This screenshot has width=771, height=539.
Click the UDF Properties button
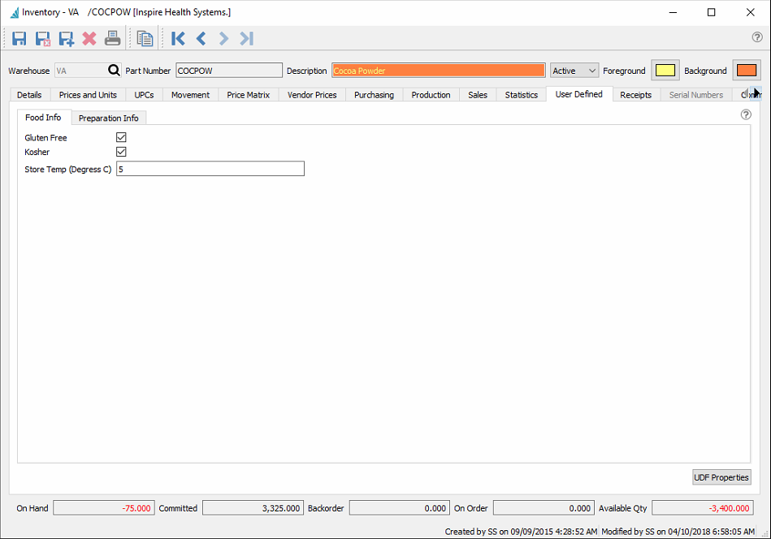(x=721, y=477)
